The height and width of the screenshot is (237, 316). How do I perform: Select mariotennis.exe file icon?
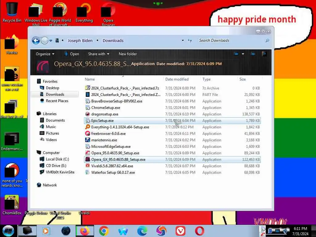click(87, 140)
